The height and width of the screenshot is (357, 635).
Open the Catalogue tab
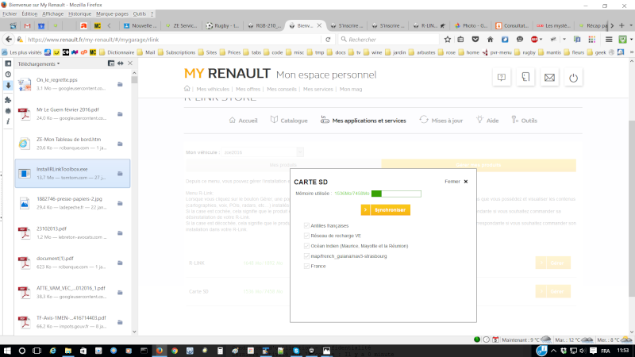pyautogui.click(x=289, y=121)
